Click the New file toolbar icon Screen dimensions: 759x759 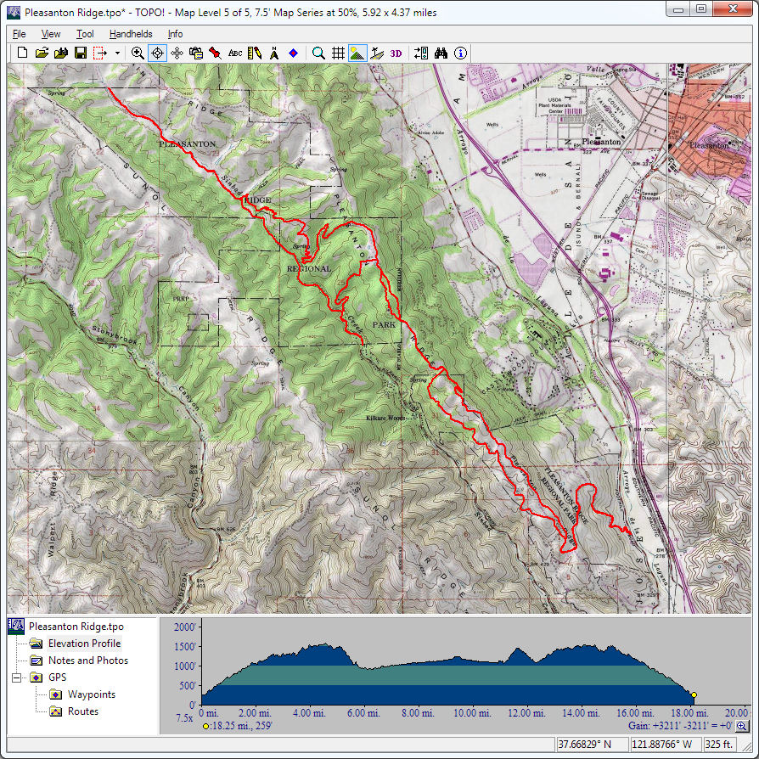point(23,53)
